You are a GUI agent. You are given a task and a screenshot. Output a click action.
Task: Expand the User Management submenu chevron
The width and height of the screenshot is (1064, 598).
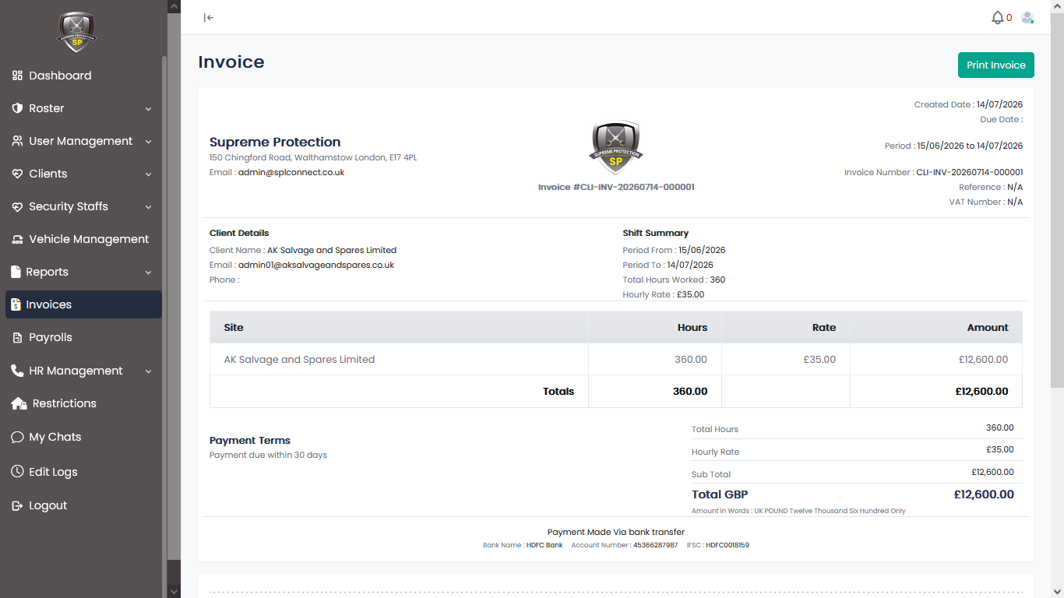148,142
